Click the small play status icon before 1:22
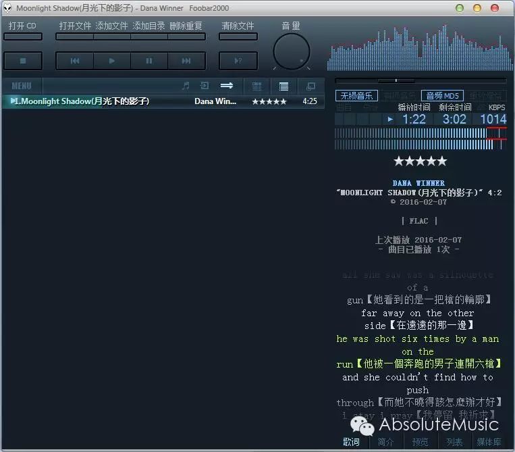Image resolution: width=515 pixels, height=452 pixels. point(390,120)
